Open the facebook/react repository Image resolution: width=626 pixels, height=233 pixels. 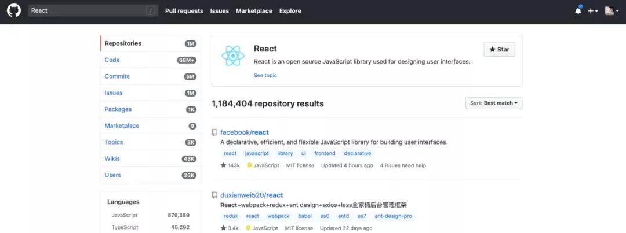pos(245,132)
